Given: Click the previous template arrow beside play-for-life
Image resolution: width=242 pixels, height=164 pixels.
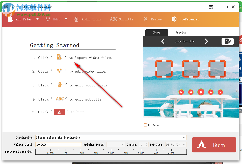Looking at the screenshot, I should [163, 41].
